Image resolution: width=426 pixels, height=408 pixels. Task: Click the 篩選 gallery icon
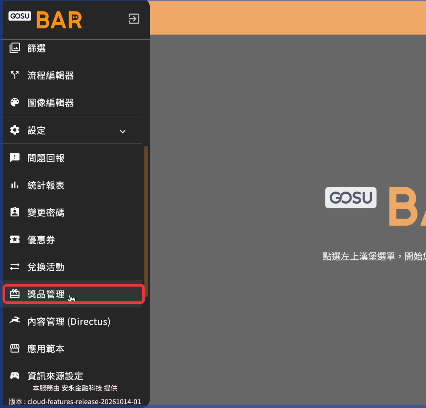(15, 48)
